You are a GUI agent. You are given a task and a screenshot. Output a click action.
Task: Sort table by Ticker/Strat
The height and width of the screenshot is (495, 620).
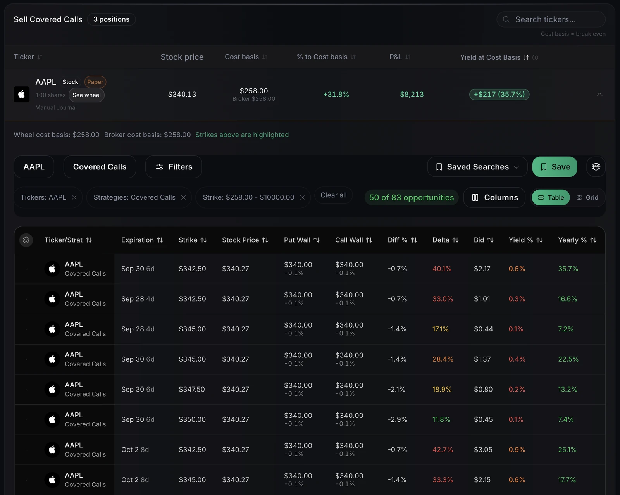68,240
